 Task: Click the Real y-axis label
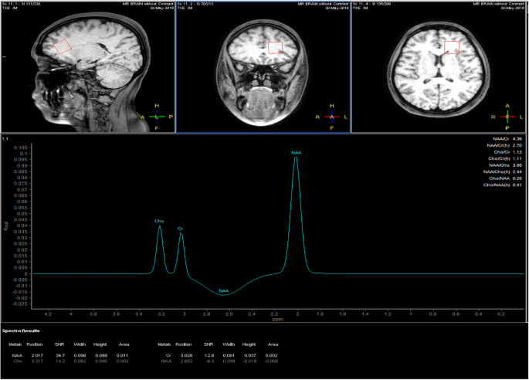coord(5,226)
